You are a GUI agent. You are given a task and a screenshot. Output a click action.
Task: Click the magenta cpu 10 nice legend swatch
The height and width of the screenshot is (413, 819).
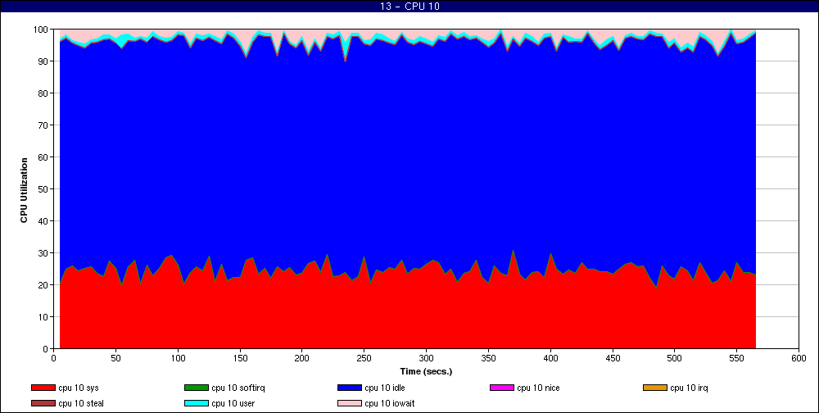pyautogui.click(x=502, y=388)
